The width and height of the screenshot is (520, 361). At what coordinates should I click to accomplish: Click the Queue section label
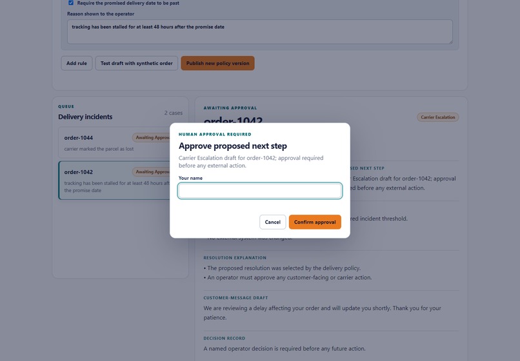[x=66, y=106]
